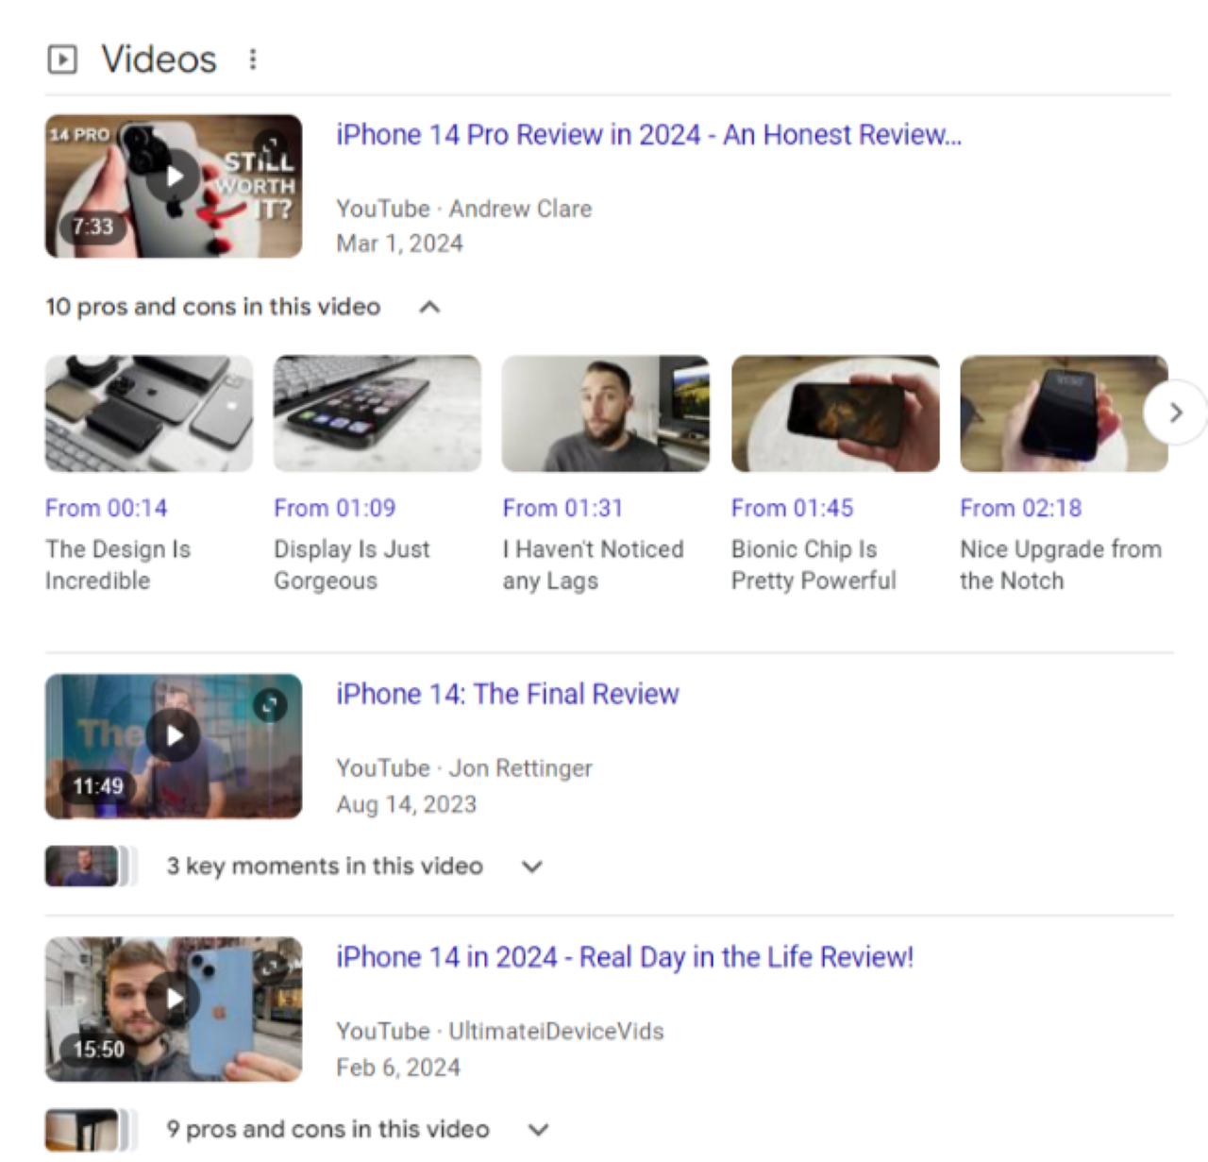Expand 3 key moments in this video
Image resolution: width=1208 pixels, height=1162 pixels.
[532, 867]
